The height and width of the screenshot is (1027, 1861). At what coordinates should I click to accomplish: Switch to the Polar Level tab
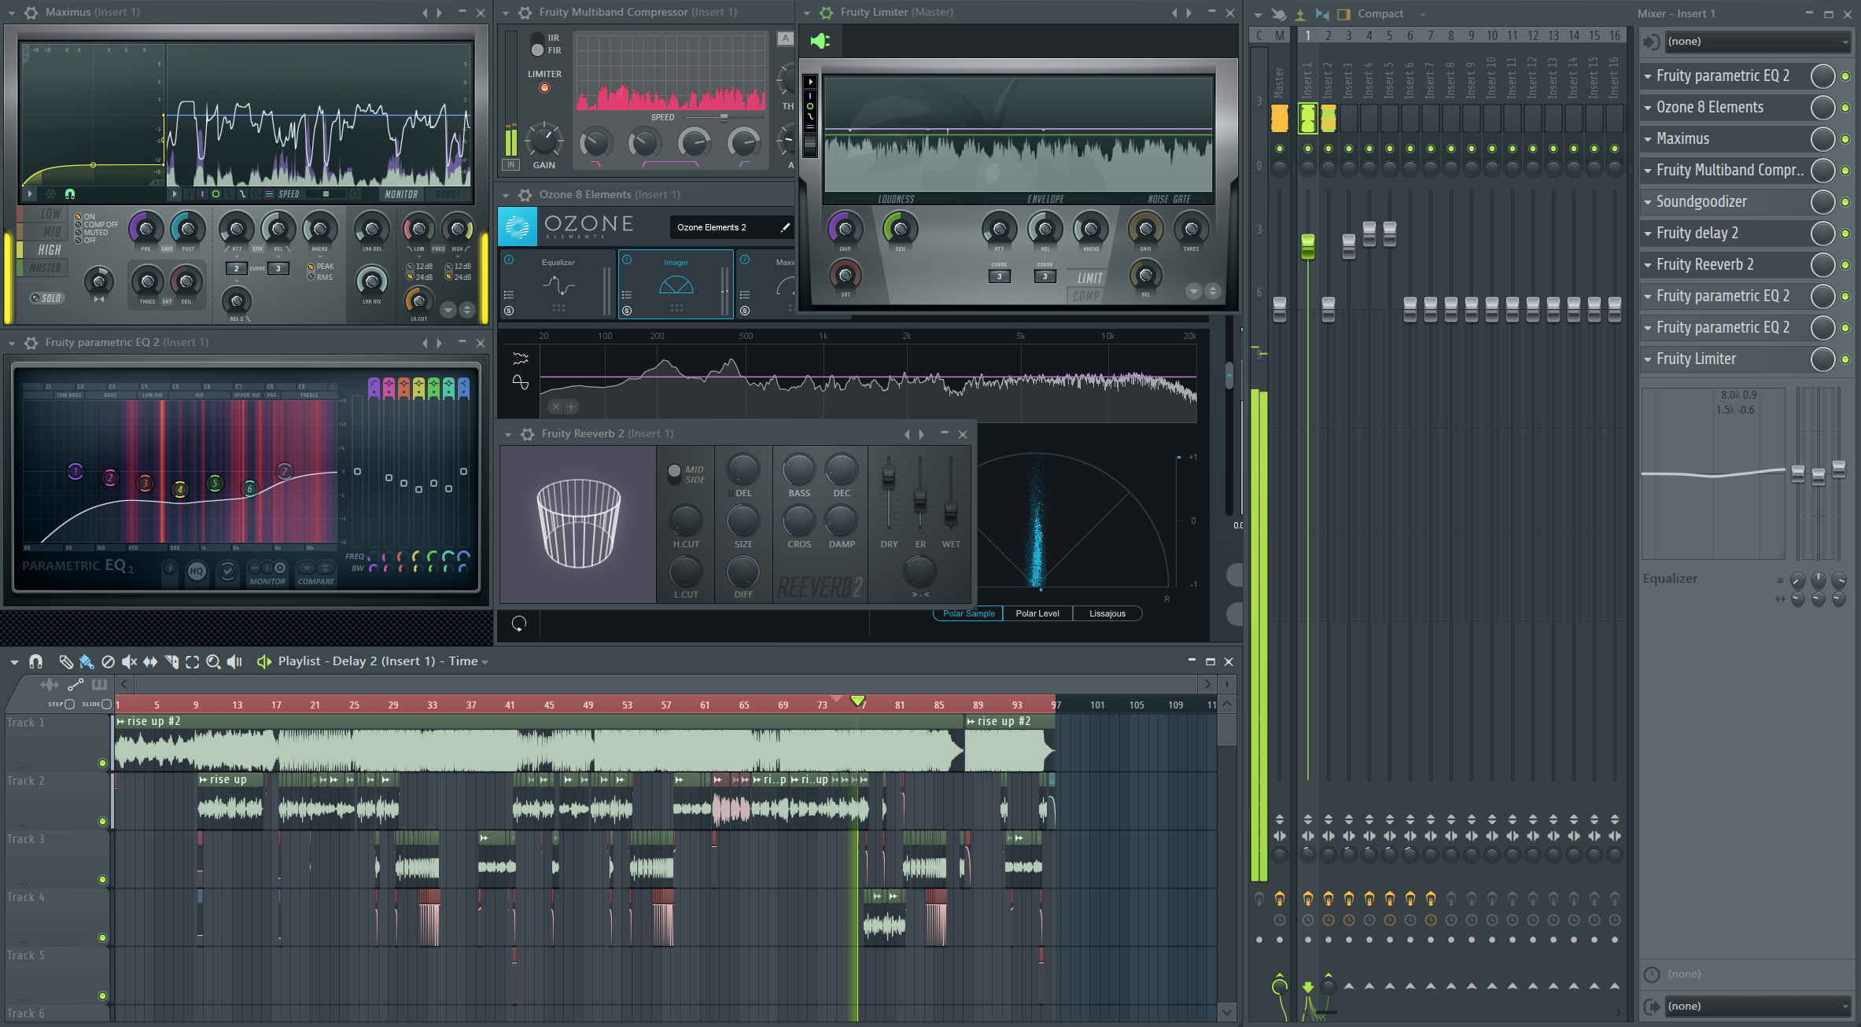[x=1037, y=614]
